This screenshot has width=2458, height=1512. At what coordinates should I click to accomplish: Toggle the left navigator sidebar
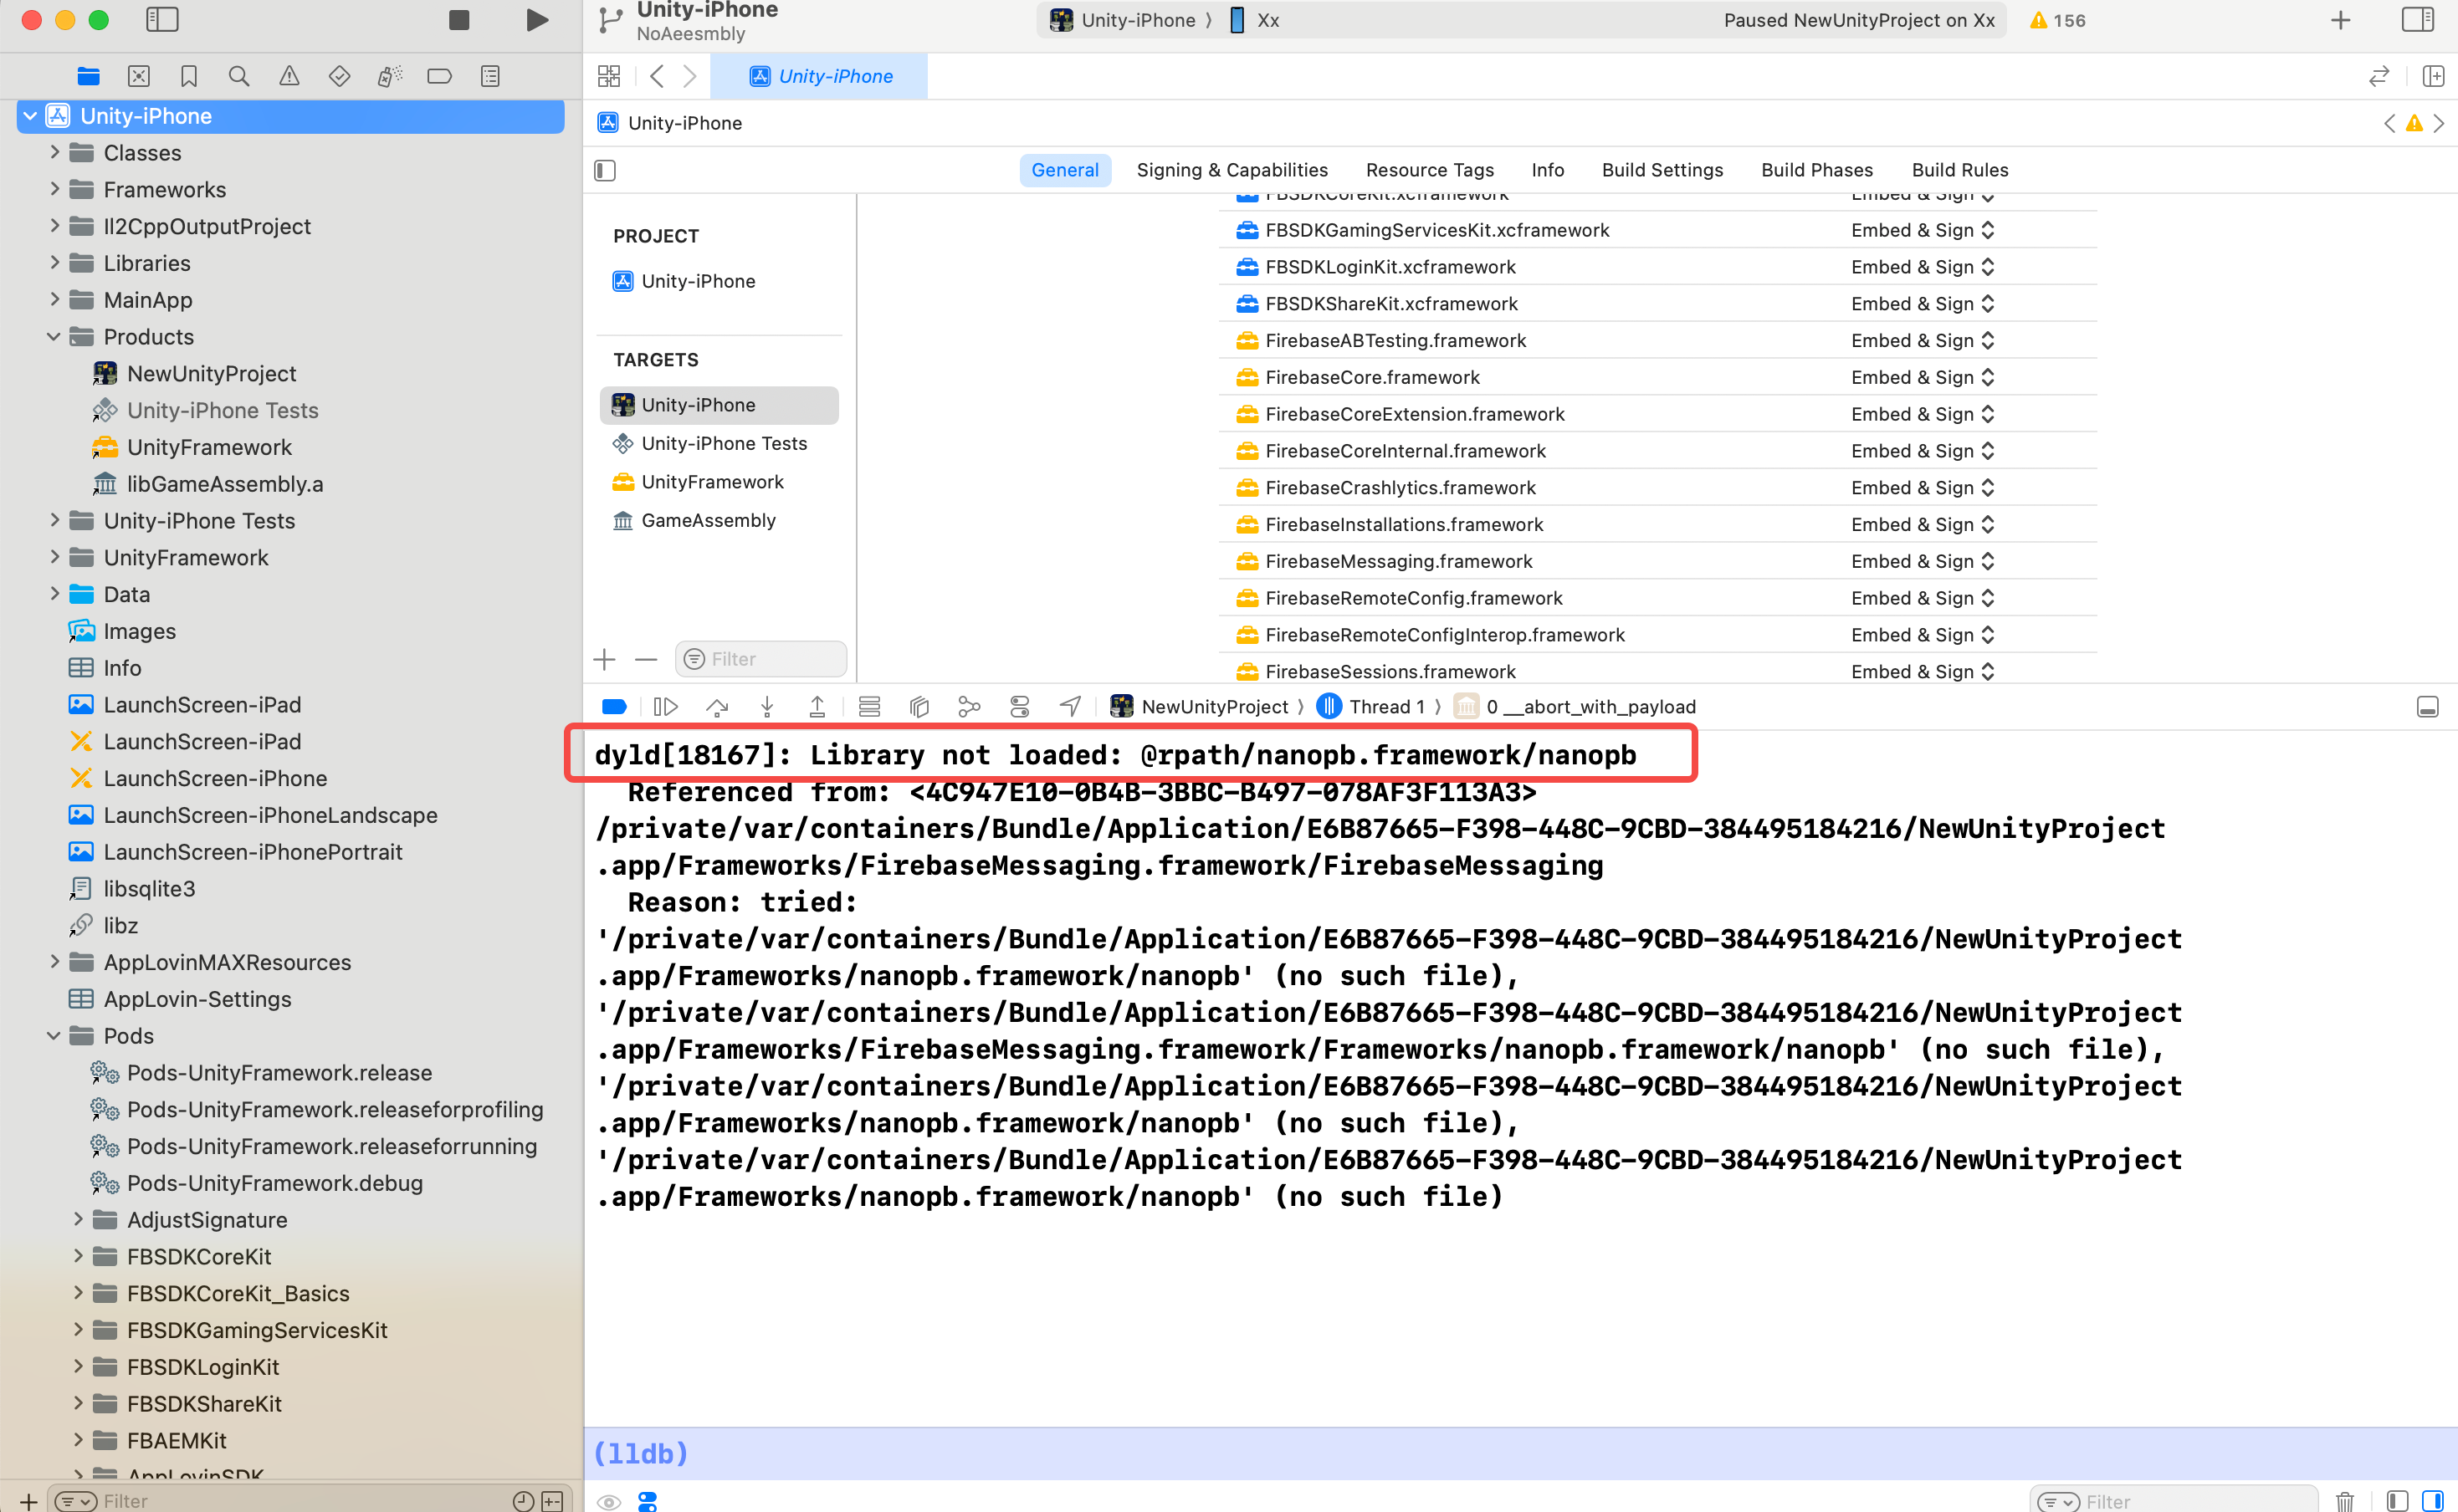click(x=162, y=20)
